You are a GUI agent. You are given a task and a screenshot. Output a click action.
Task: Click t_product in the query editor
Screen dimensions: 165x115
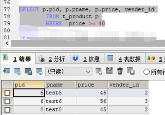tap(77, 17)
